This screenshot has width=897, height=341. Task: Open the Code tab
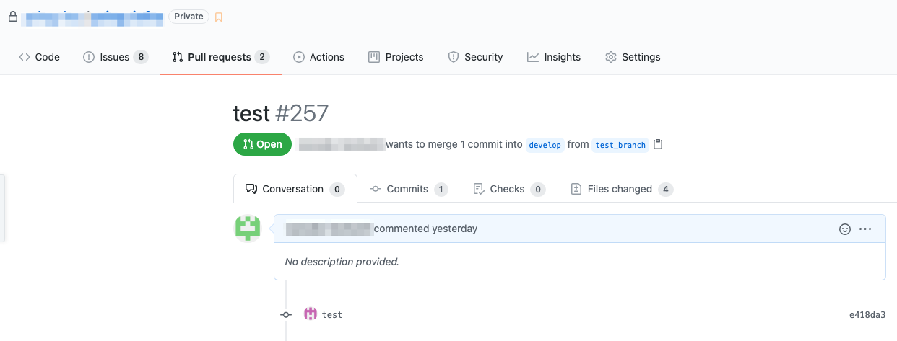(x=40, y=57)
